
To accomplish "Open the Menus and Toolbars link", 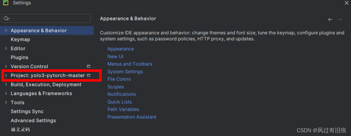I will [130, 64].
